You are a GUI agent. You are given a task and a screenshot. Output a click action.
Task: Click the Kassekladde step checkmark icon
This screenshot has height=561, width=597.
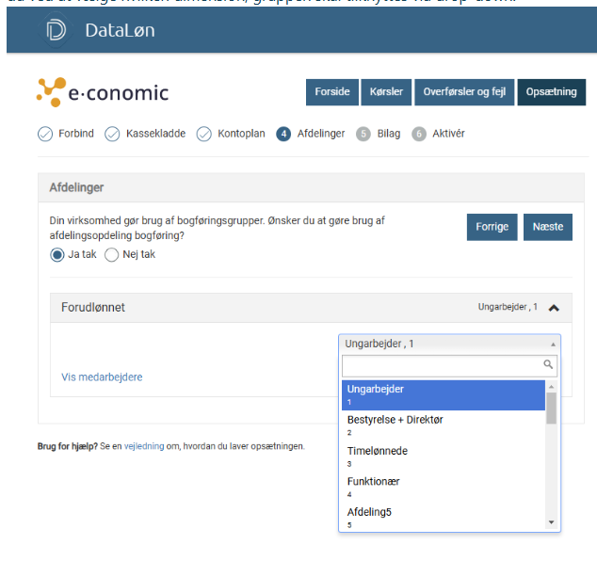(112, 134)
